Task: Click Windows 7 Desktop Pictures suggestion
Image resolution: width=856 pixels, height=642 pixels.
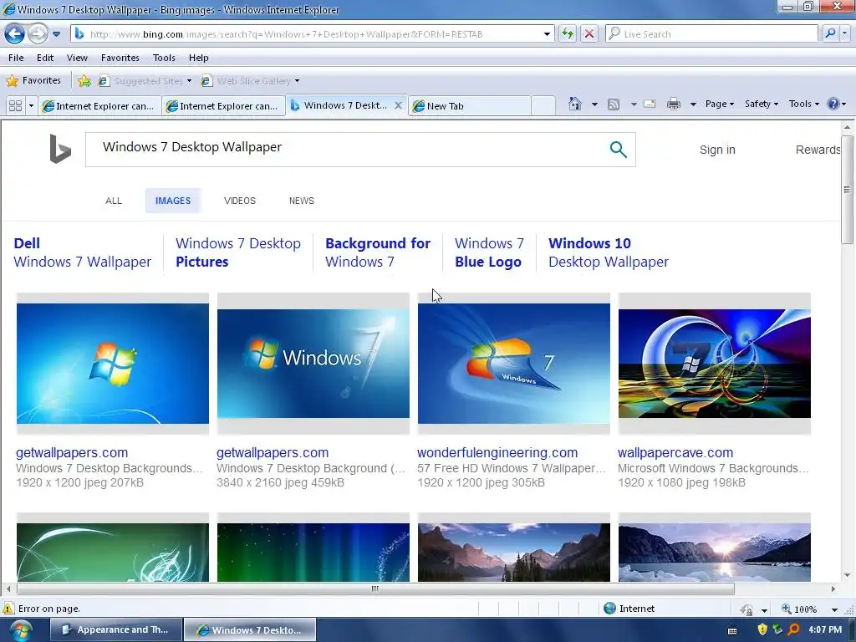Action: (238, 252)
